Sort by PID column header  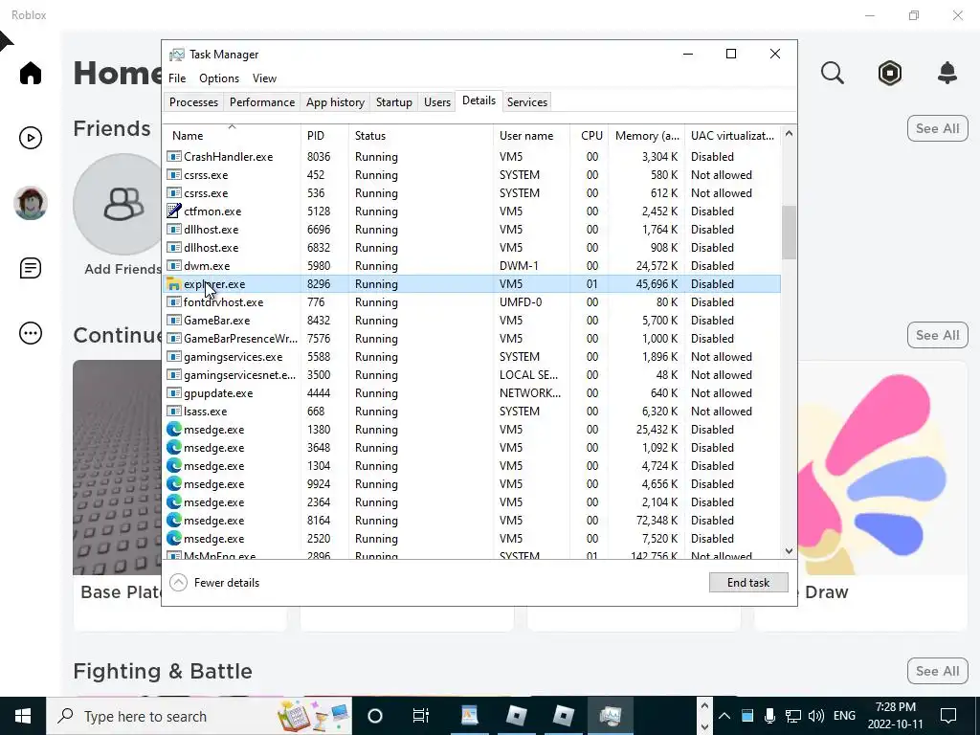point(324,136)
